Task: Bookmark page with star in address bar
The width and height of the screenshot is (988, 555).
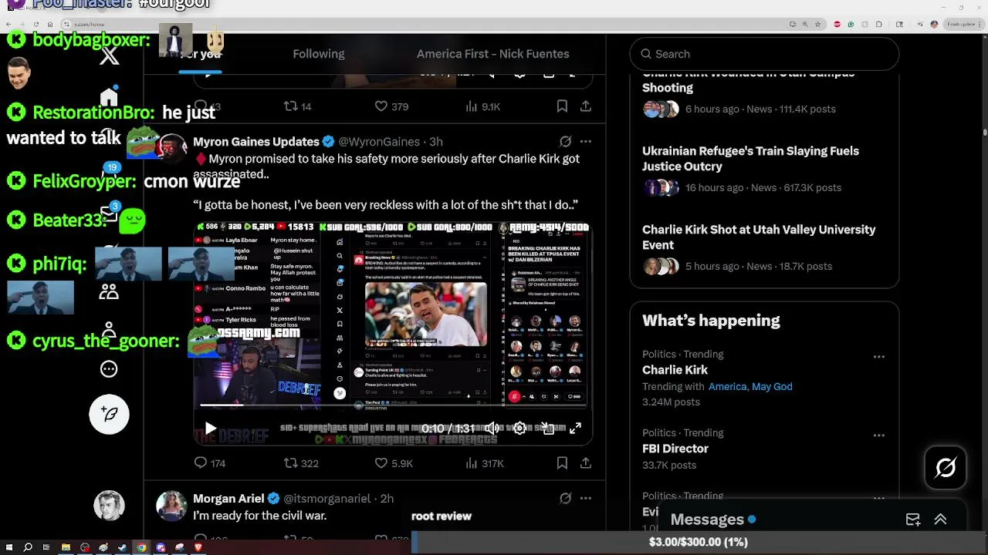Action: click(x=817, y=25)
